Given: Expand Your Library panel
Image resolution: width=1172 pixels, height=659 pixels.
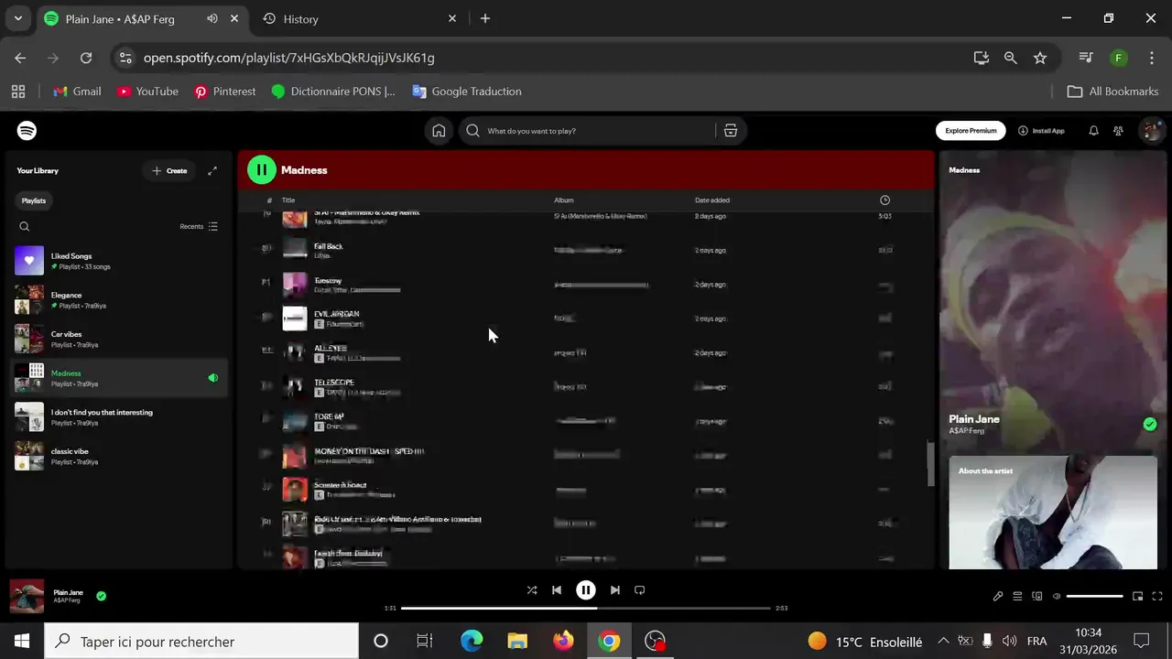Looking at the screenshot, I should point(212,170).
